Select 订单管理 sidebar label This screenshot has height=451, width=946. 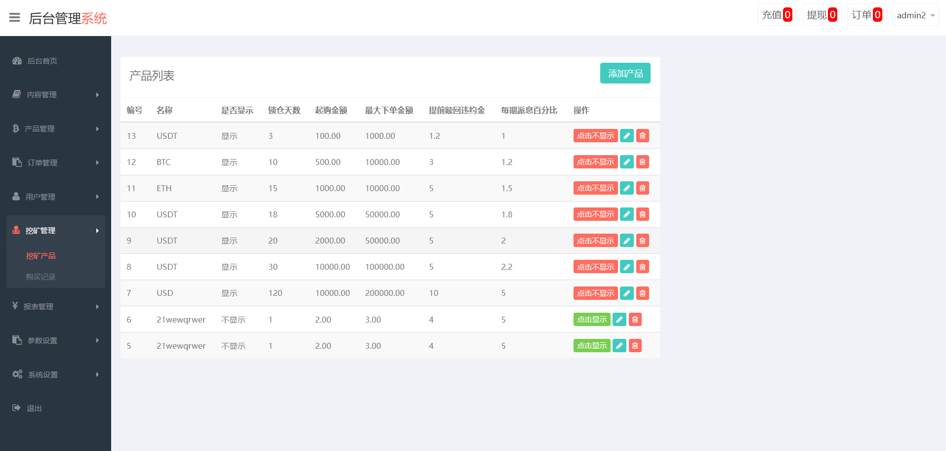(42, 163)
